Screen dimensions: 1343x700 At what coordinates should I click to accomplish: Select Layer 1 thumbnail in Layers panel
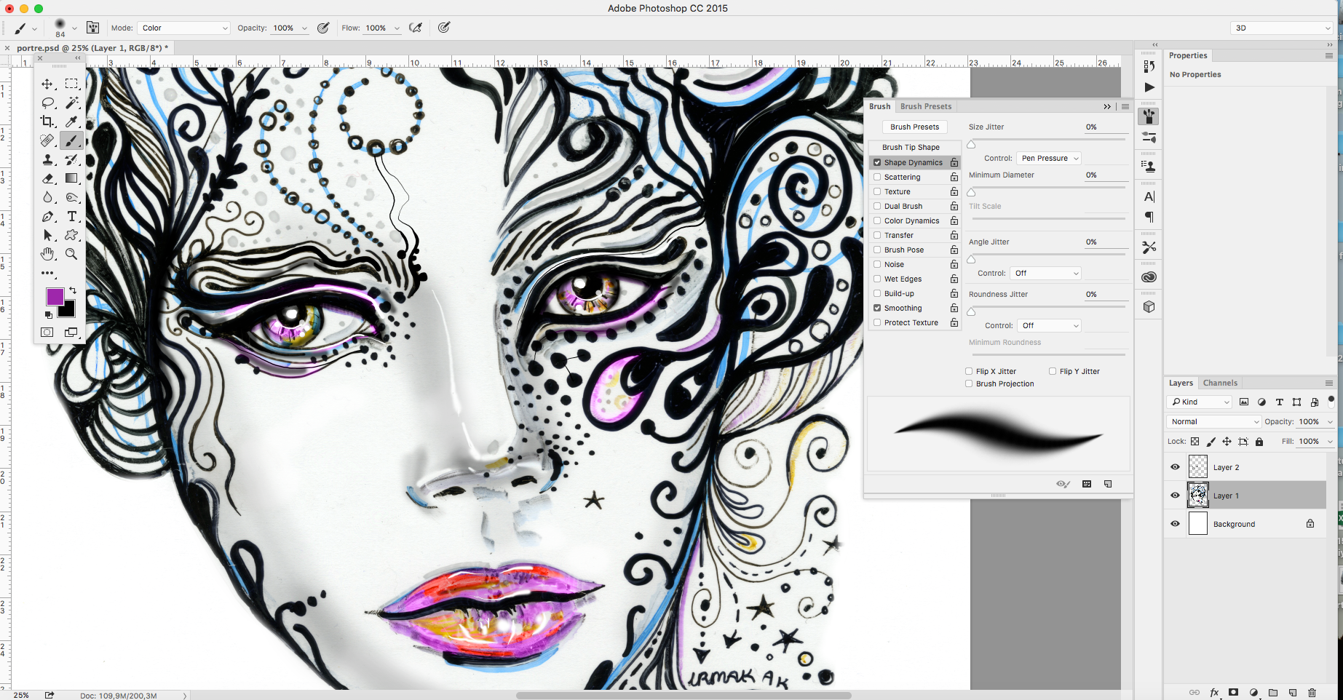[x=1198, y=495]
